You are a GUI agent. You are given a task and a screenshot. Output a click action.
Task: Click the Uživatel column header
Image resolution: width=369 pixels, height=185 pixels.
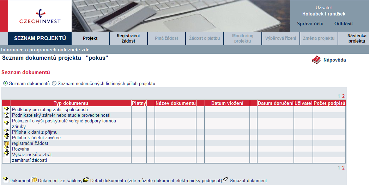coord(303,103)
